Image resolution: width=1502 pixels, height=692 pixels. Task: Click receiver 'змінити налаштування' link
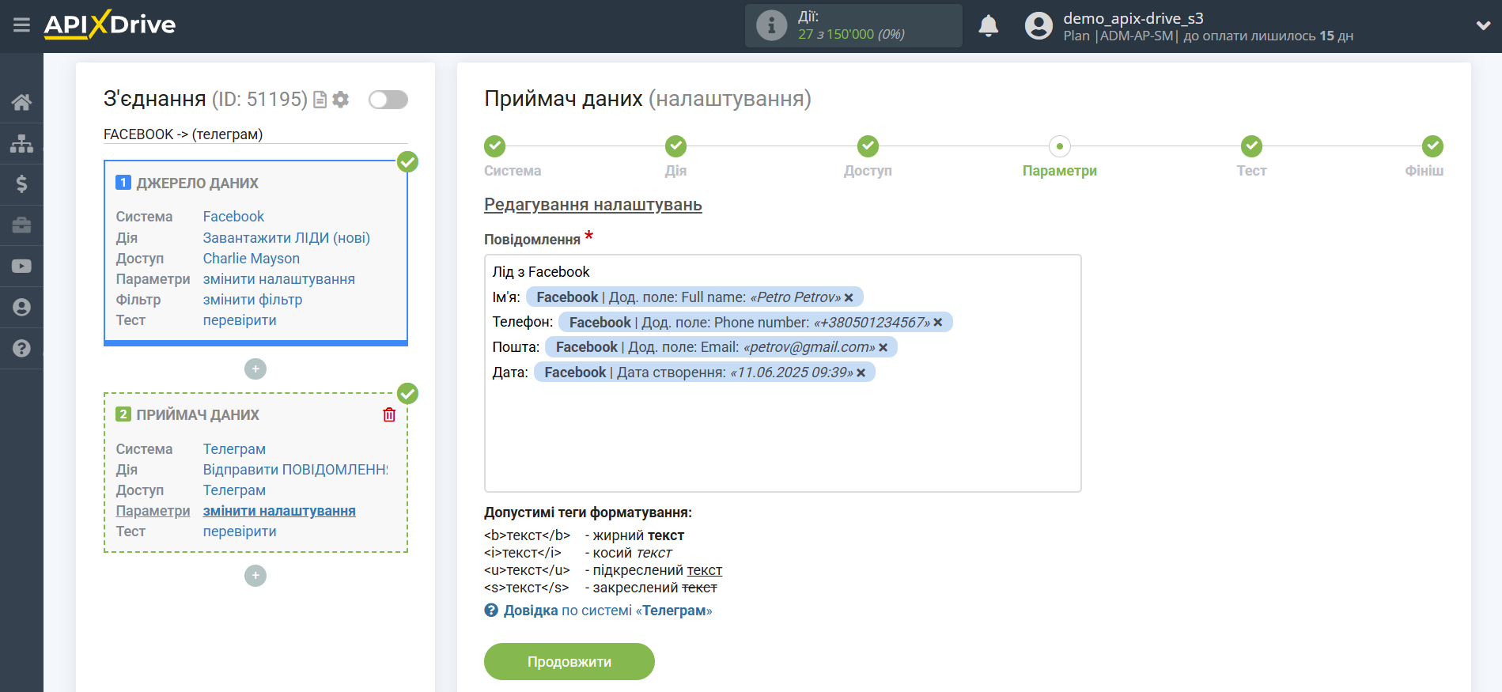(279, 511)
